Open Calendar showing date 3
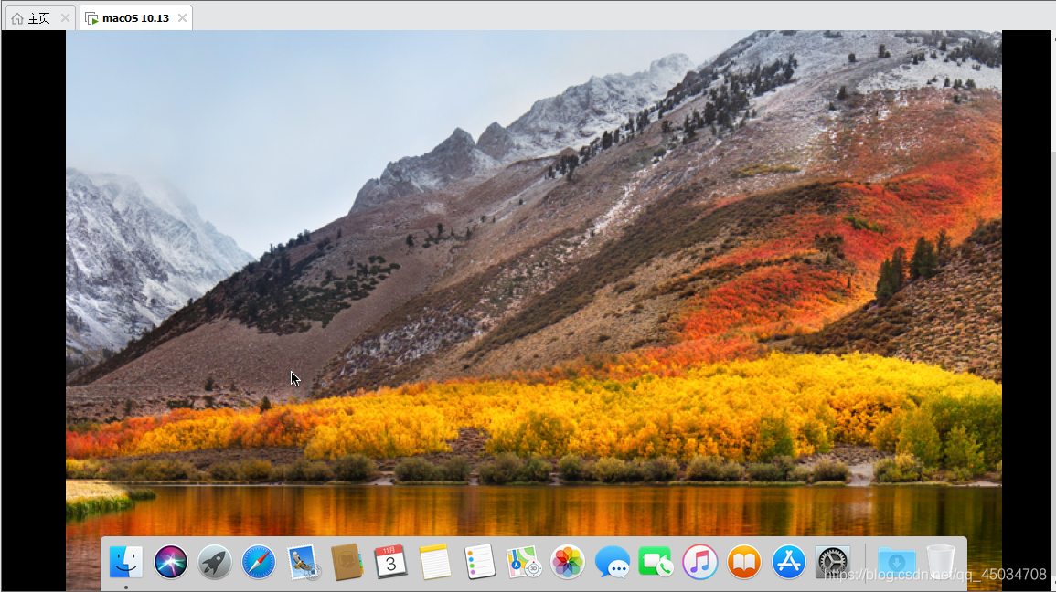 [x=391, y=562]
